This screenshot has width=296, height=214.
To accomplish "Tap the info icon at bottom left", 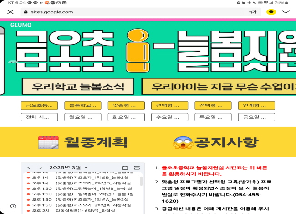I will [x=13, y=206].
